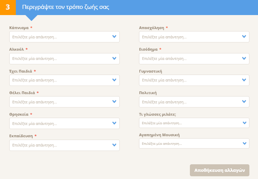This screenshot has height=179, width=258.
Task: Click the Περιγράψτε τον τρόπο ζωής σας header
Action: click(x=65, y=7)
